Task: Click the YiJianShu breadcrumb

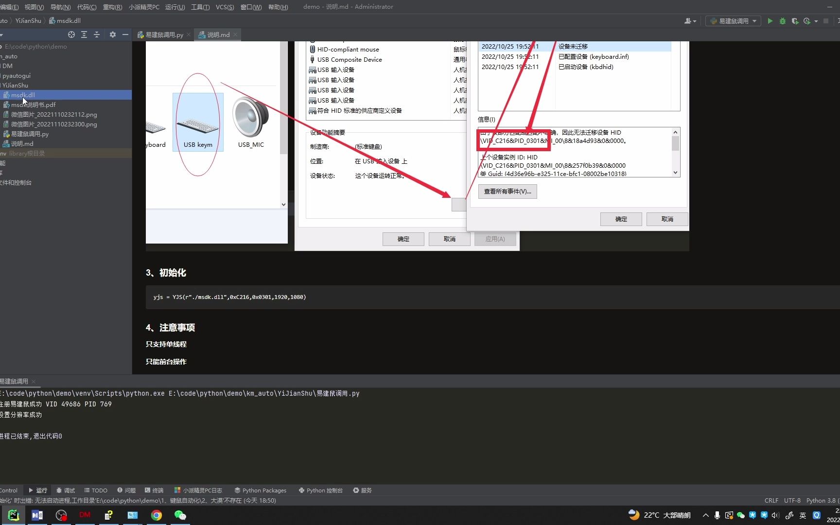Action: (28, 20)
